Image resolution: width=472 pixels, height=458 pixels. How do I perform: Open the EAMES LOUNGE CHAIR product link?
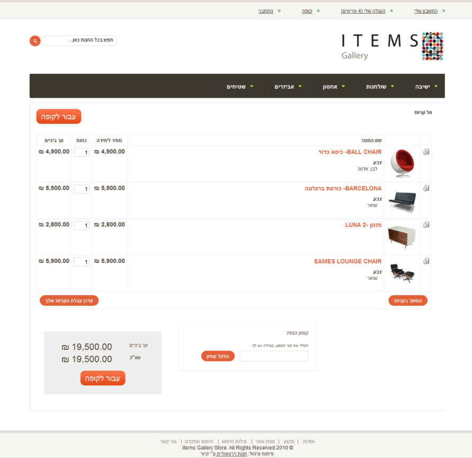tap(348, 261)
